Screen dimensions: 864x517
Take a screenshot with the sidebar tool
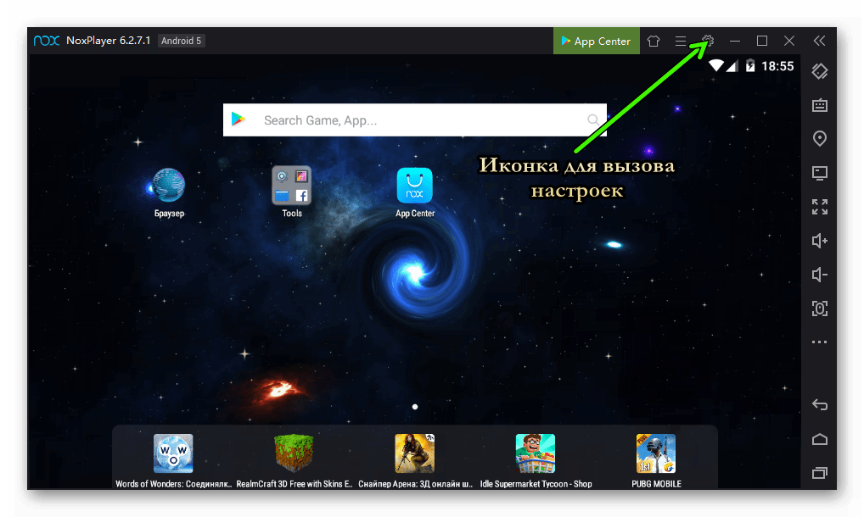(x=819, y=309)
